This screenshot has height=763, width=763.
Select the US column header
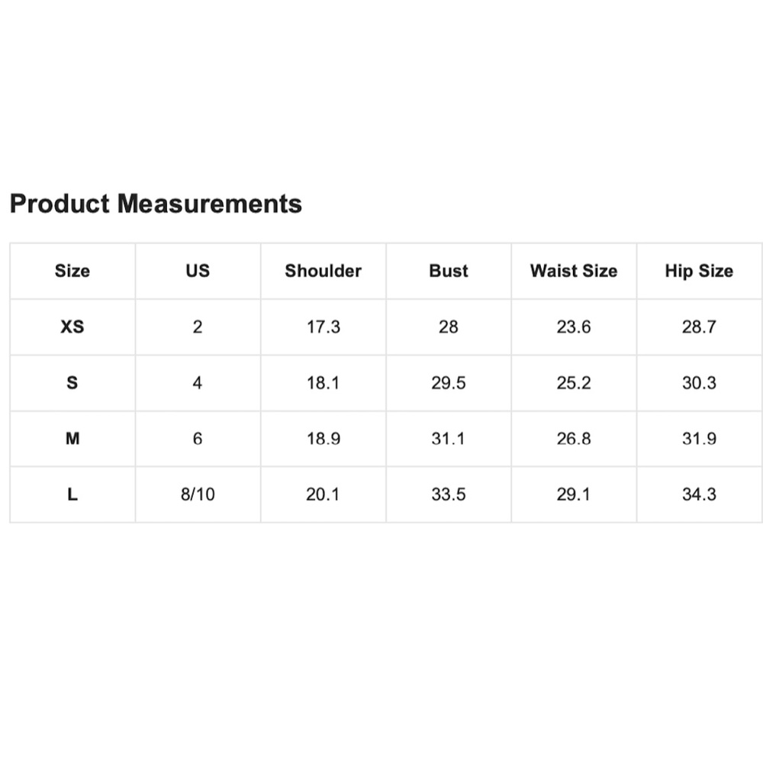click(198, 271)
